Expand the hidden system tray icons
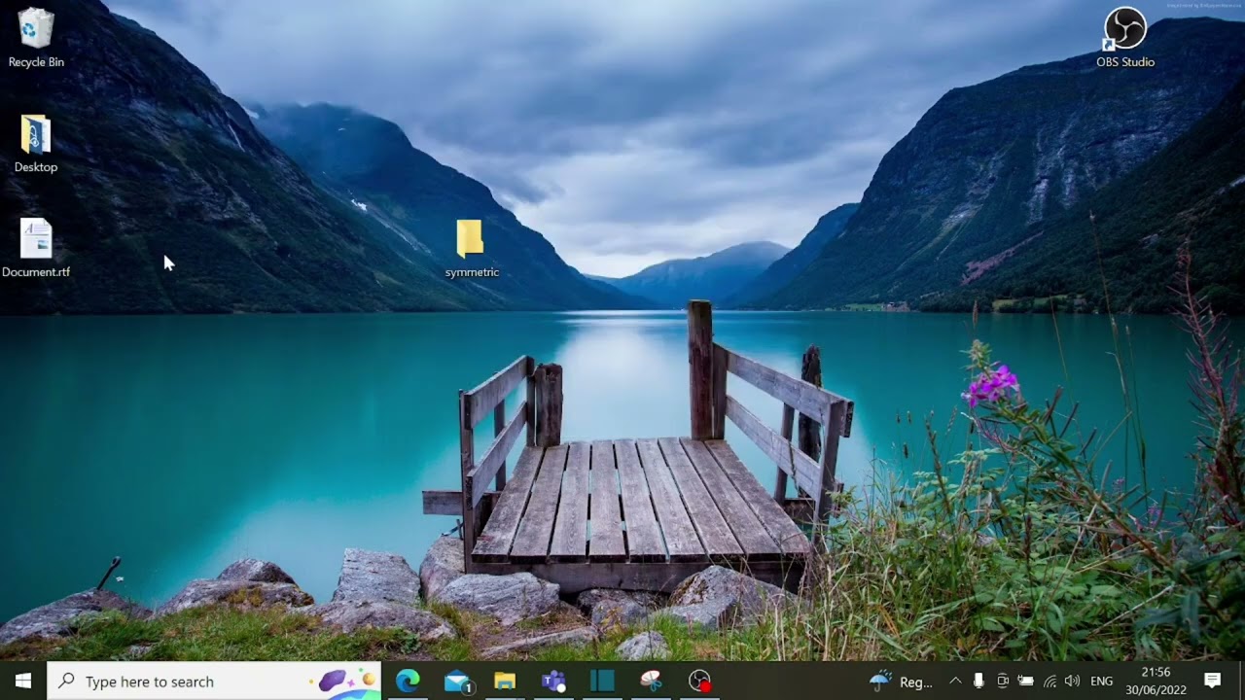The height and width of the screenshot is (700, 1245). tap(955, 682)
